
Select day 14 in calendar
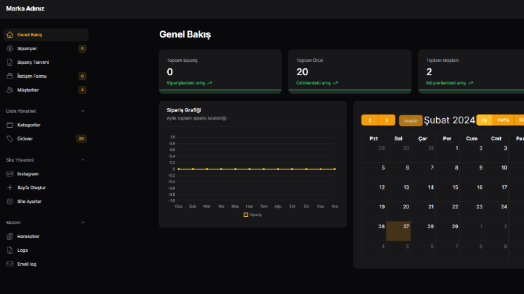[x=423, y=192]
